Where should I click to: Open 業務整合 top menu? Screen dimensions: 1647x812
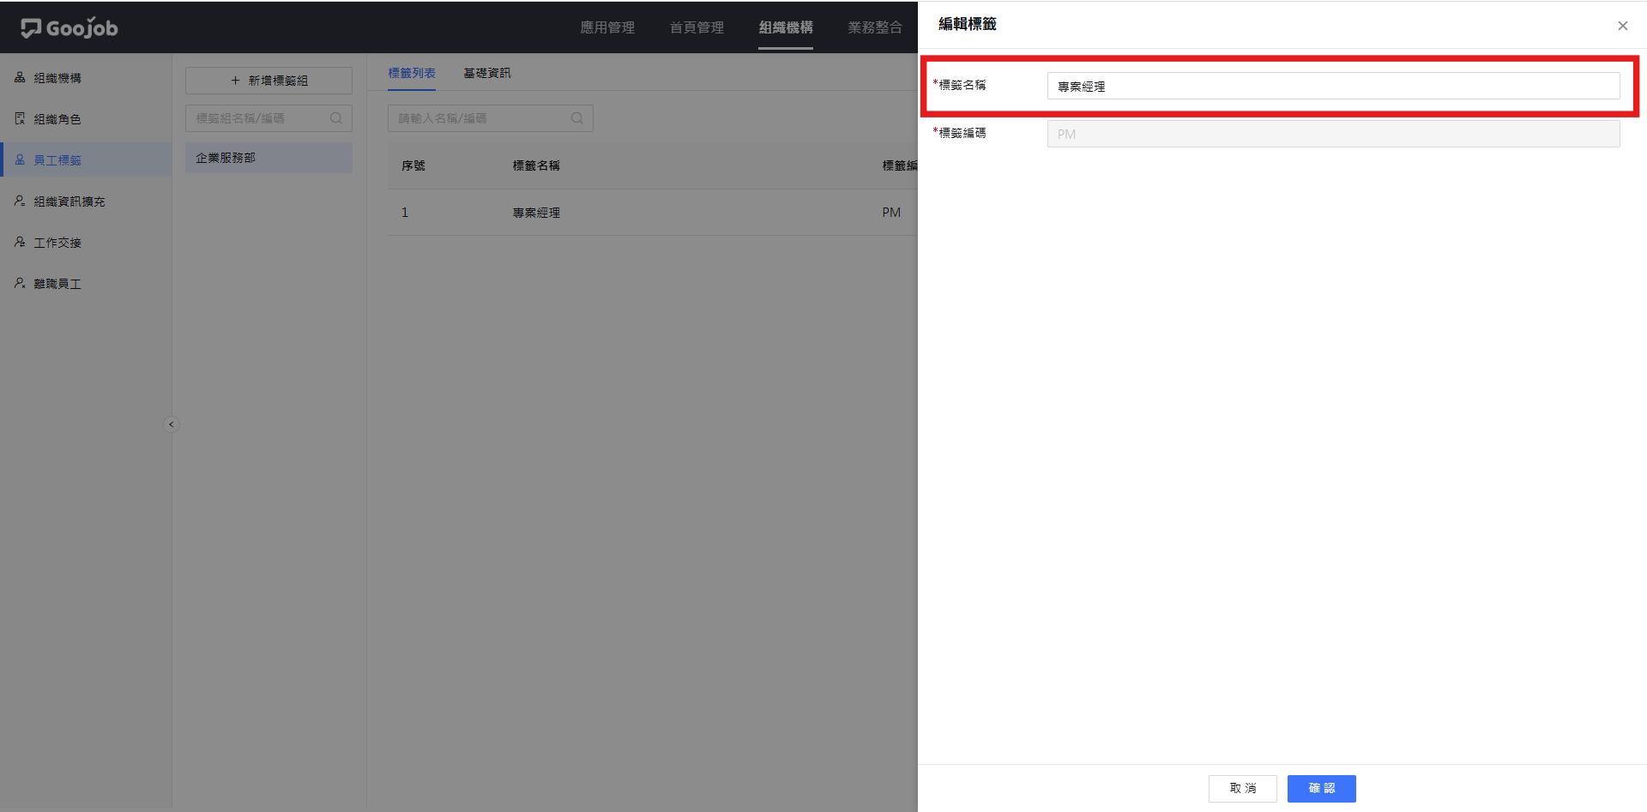pyautogui.click(x=875, y=27)
